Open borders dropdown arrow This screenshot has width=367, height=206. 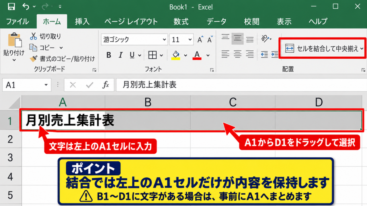pyautogui.click(x=161, y=56)
